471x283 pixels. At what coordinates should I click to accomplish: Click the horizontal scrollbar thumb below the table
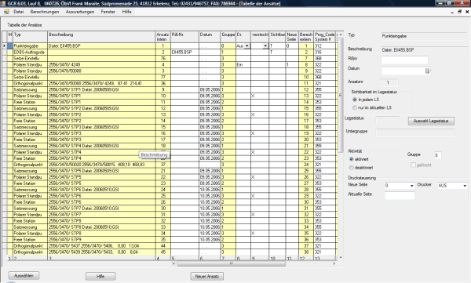coord(232,263)
